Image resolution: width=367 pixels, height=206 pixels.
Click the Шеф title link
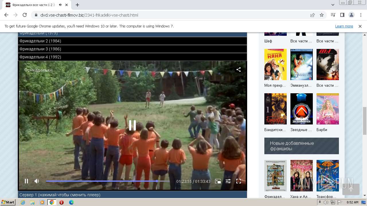268,41
